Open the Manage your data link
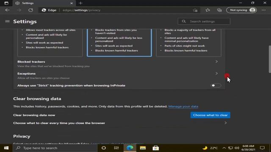271x152 pixels. [183, 106]
